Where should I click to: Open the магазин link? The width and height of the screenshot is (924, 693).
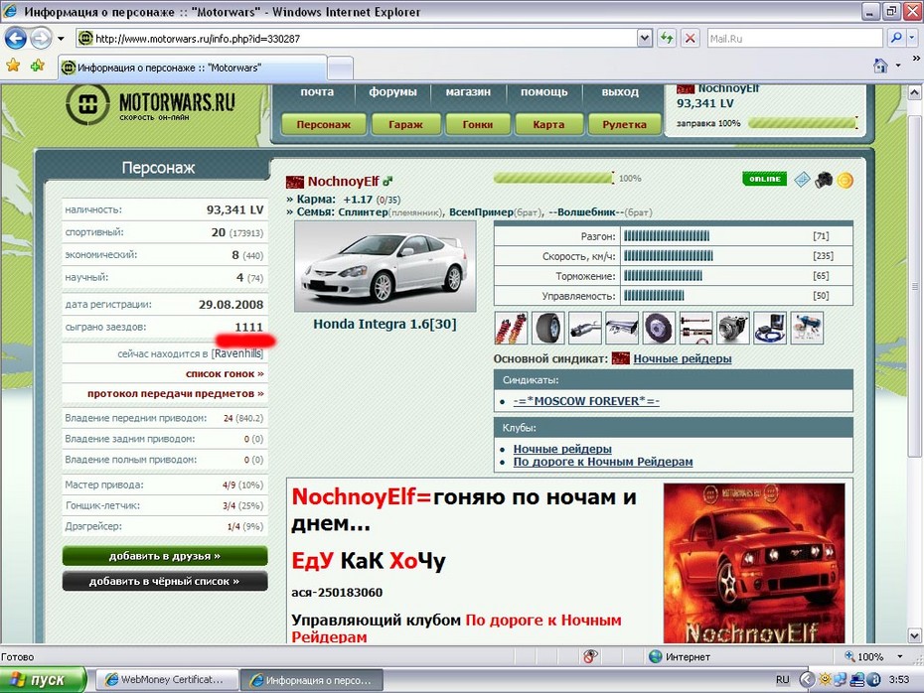tap(468, 92)
